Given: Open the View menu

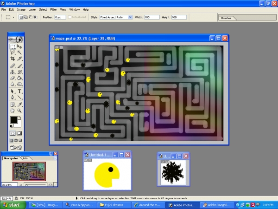Looking at the screenshot, I should tap(63, 10).
